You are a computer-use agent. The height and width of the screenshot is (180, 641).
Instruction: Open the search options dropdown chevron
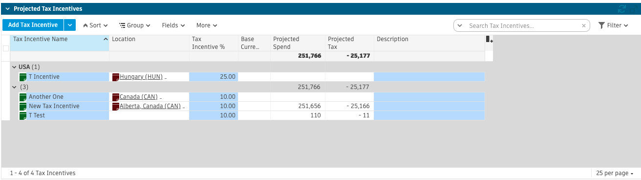[x=460, y=25]
